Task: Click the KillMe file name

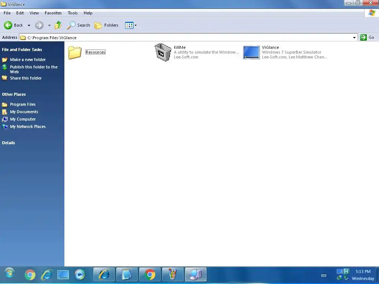Action: click(180, 47)
